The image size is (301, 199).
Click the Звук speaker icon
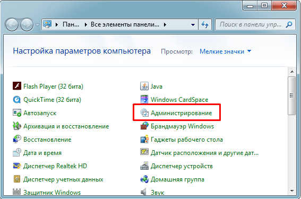tap(143, 192)
